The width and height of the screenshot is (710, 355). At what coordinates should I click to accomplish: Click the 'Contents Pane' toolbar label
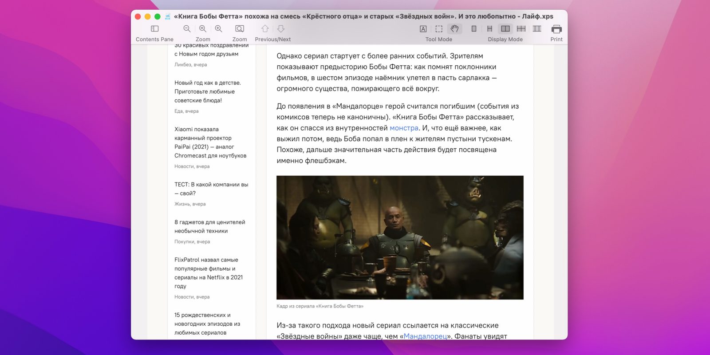[x=154, y=39]
